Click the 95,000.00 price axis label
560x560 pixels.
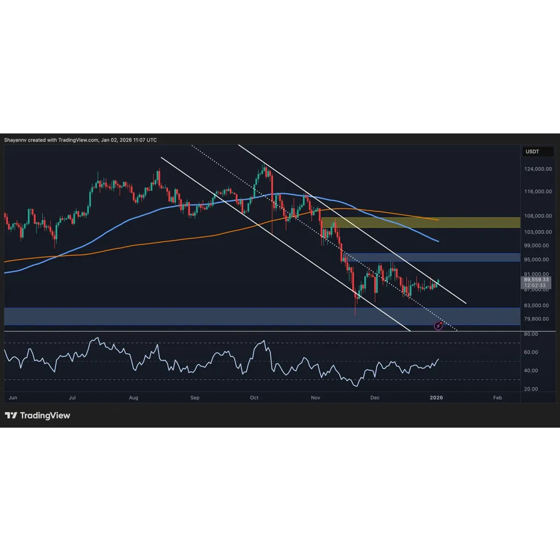(536, 259)
